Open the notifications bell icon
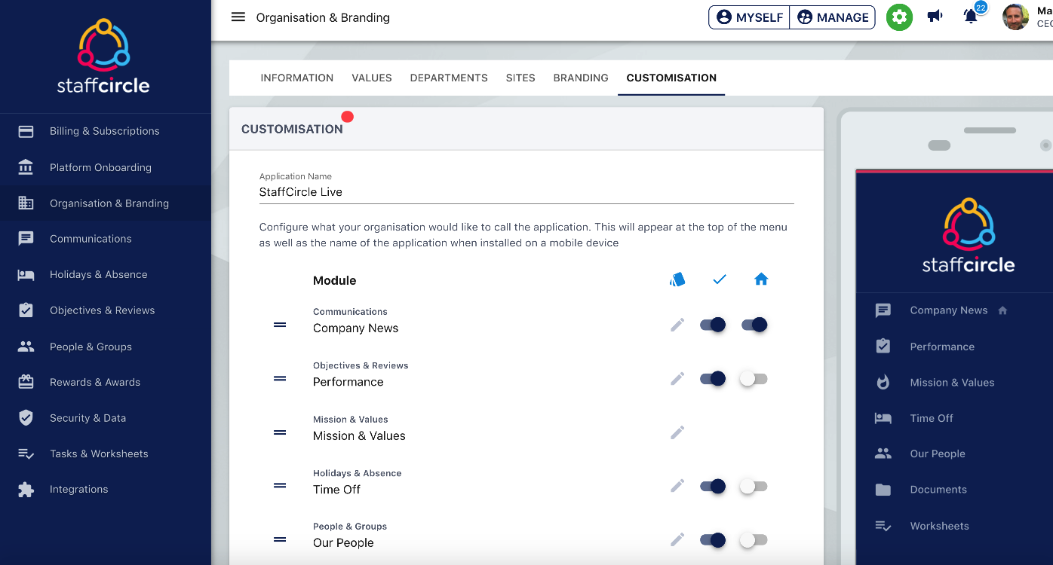 tap(971, 17)
